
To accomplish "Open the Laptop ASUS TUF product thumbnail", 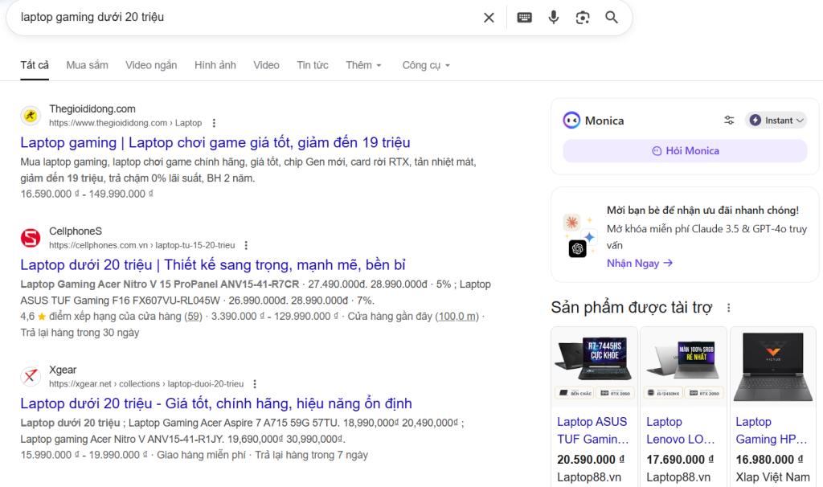I will (x=594, y=366).
